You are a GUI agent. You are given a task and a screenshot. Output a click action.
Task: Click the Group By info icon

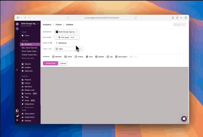[51, 43]
